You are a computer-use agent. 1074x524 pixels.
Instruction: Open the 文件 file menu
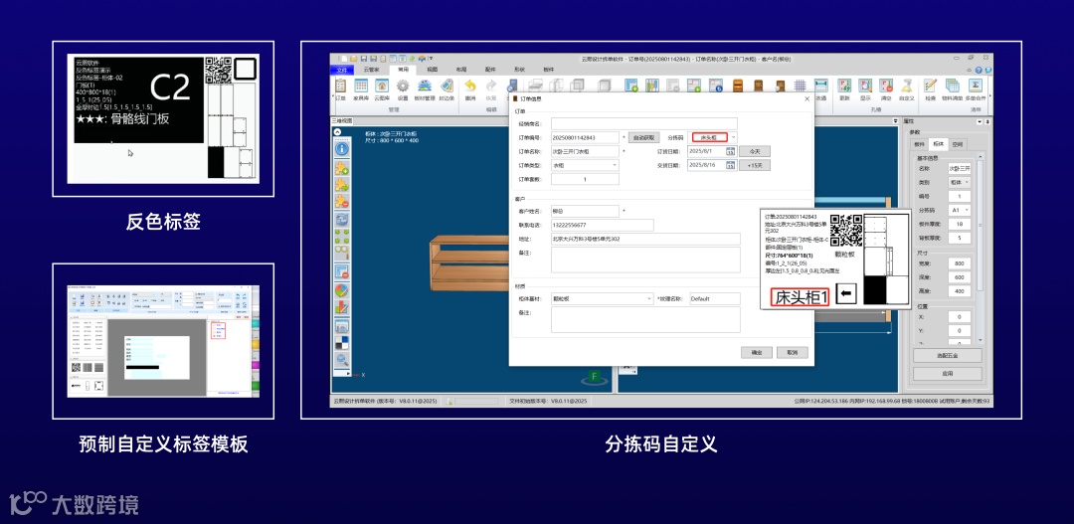[x=342, y=70]
